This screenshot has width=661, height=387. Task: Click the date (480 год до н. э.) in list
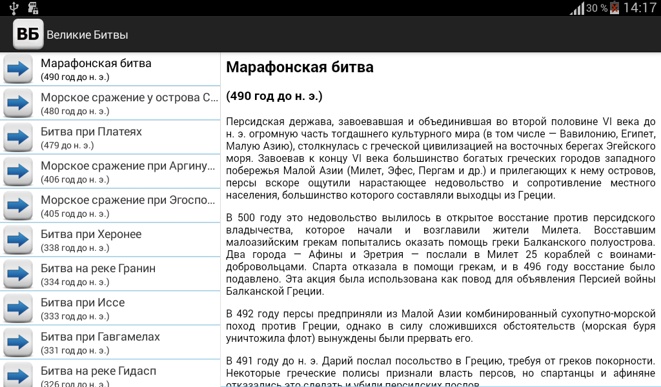pyautogui.click(x=75, y=111)
